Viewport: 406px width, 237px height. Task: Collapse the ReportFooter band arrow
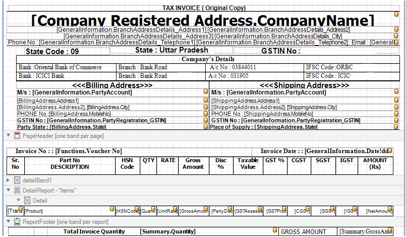9,221
